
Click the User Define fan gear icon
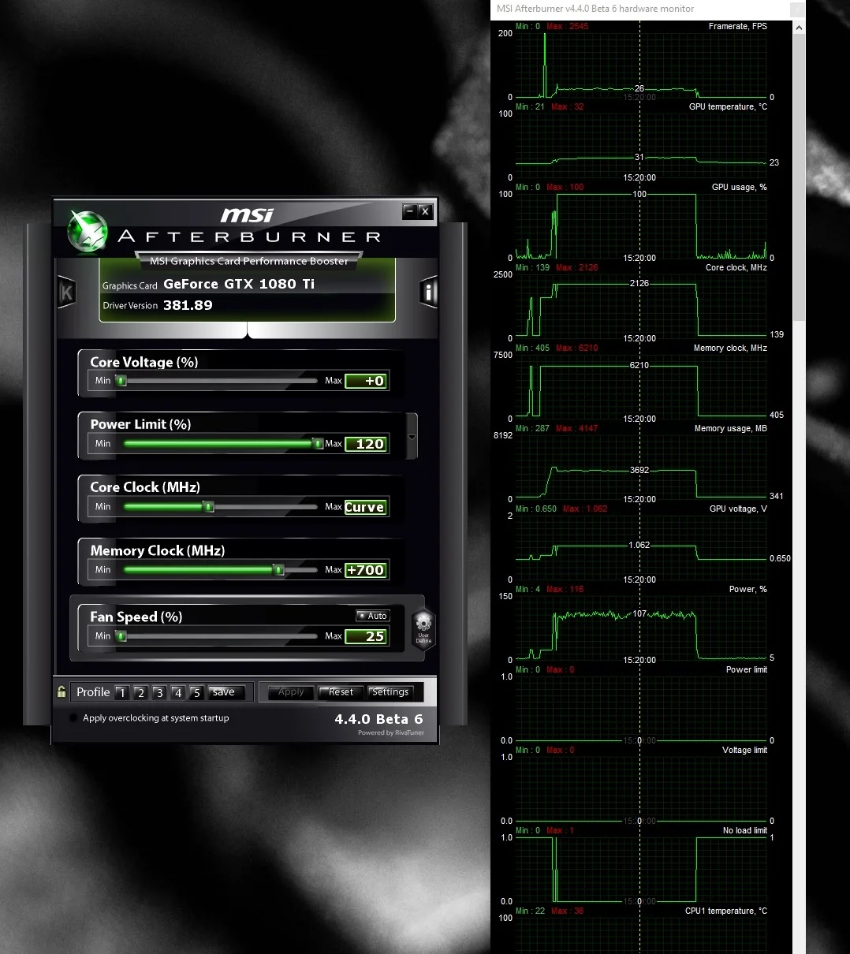pyautogui.click(x=423, y=628)
